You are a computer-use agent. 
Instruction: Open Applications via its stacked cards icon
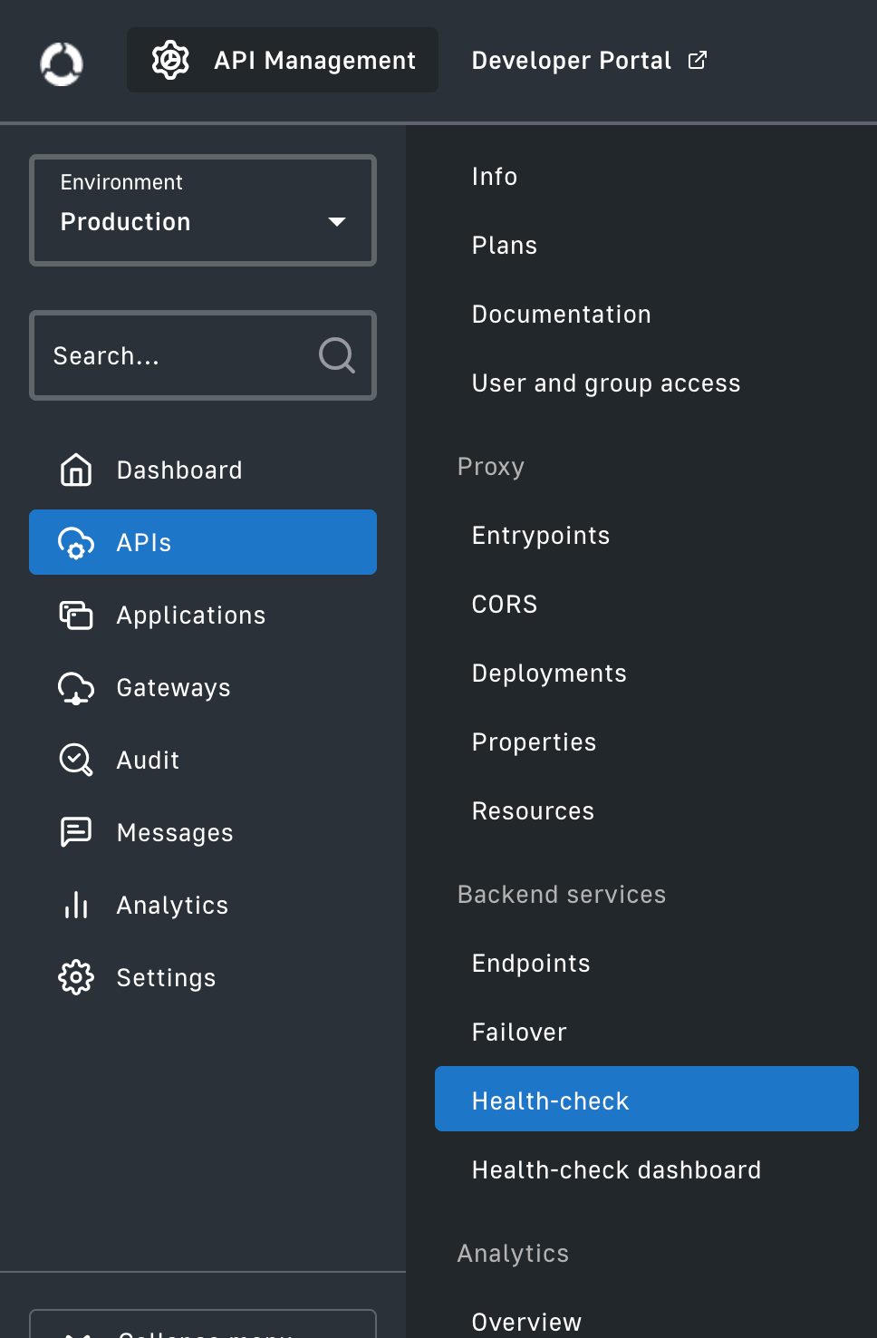tap(76, 615)
